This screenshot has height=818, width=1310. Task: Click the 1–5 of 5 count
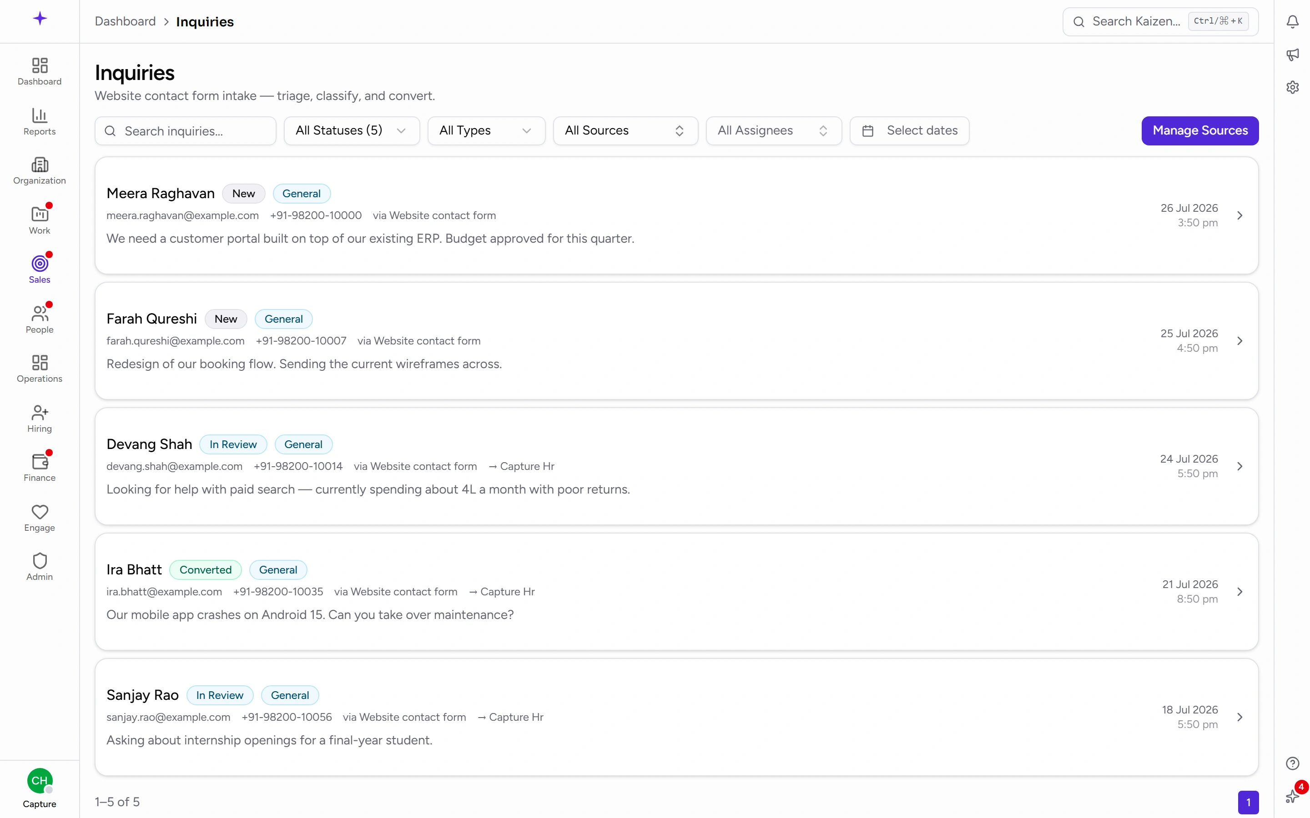[x=117, y=802]
